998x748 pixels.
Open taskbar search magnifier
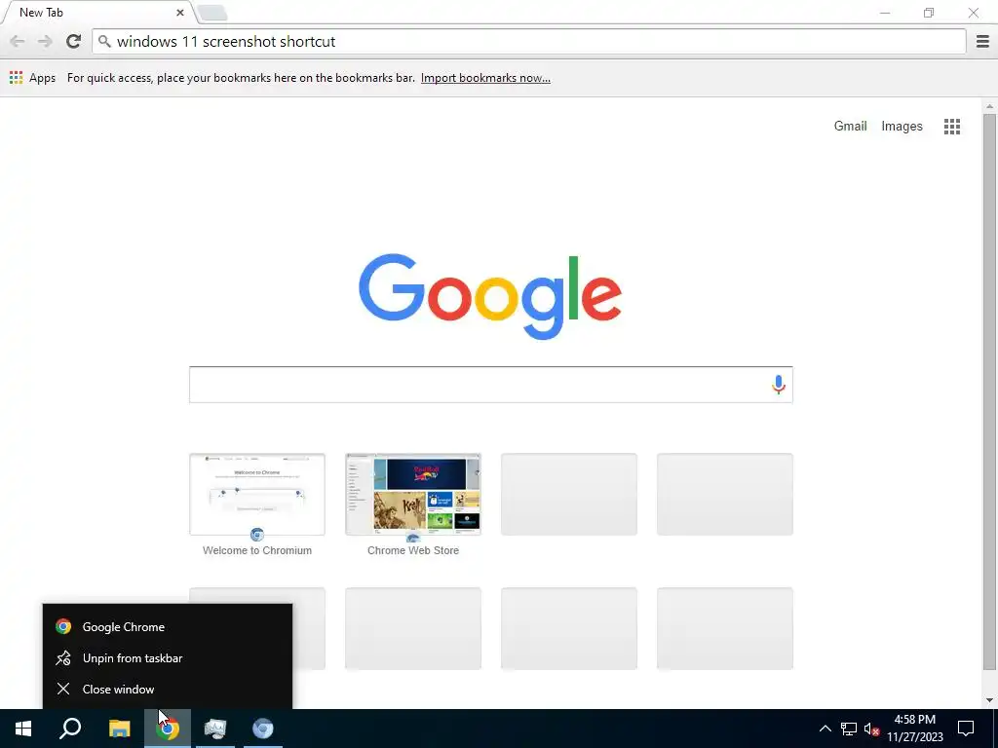(70, 729)
